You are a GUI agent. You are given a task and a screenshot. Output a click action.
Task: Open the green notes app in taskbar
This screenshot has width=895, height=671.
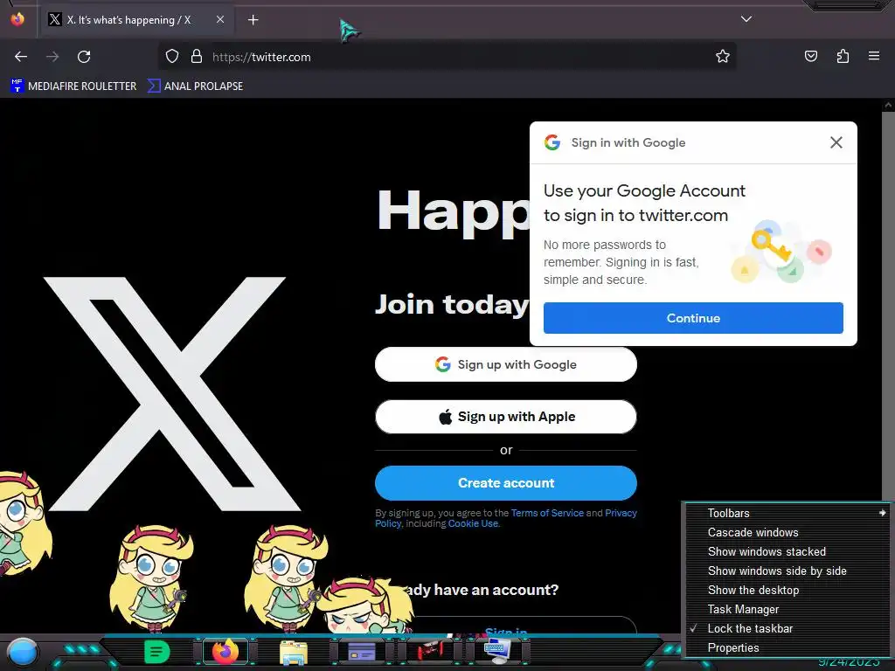tap(156, 652)
